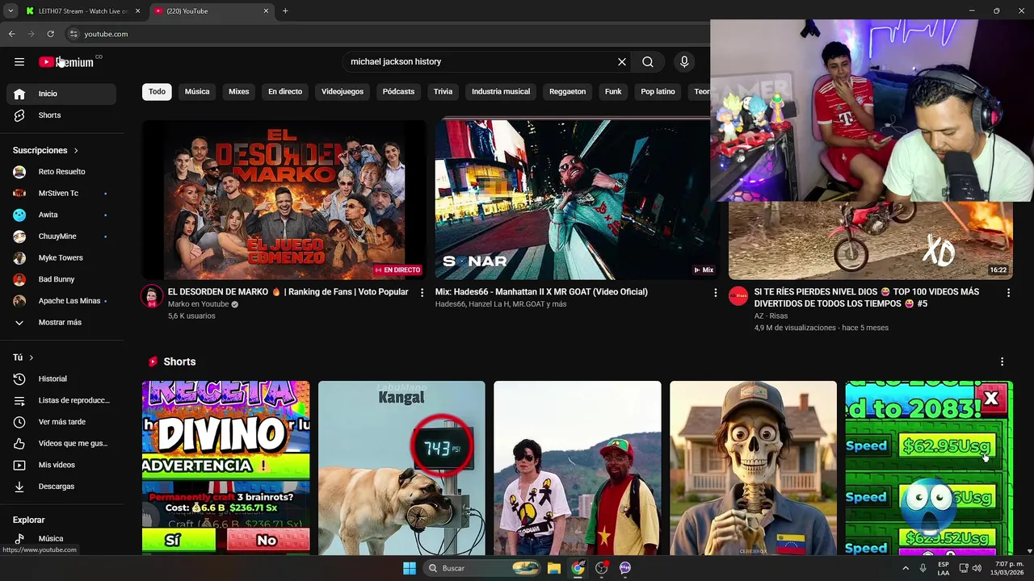Expand Mostrar más subscriptions list
This screenshot has height=581, width=1034.
pos(61,323)
